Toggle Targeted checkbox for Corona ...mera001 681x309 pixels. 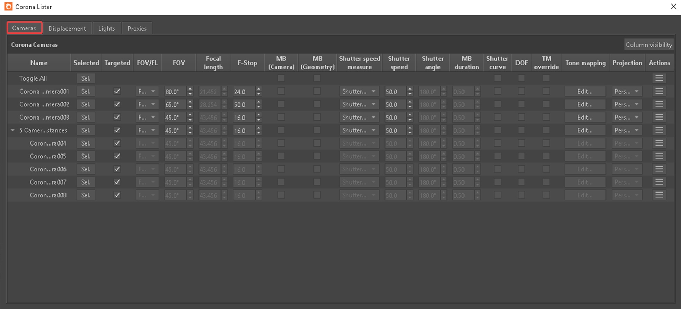[x=117, y=91]
